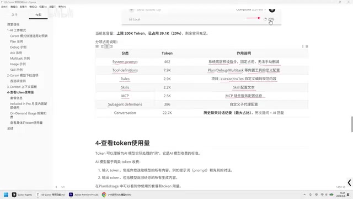Toggle sidebar with bottom-left chevron

(56, 187)
